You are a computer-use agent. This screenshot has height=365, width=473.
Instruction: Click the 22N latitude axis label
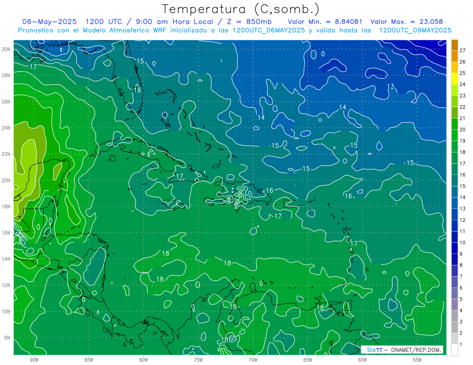[x=6, y=154]
